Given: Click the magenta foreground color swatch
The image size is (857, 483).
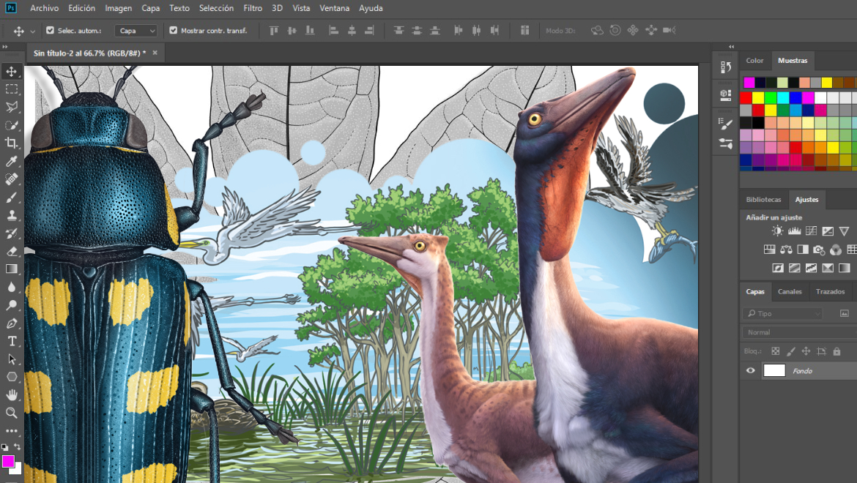Looking at the screenshot, I should coord(7,462).
